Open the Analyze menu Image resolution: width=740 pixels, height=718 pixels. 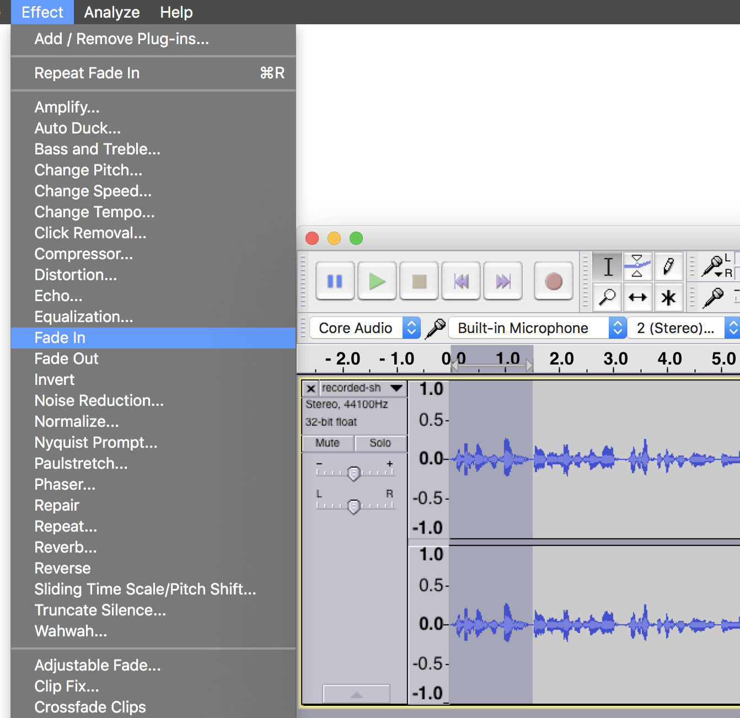tap(111, 12)
